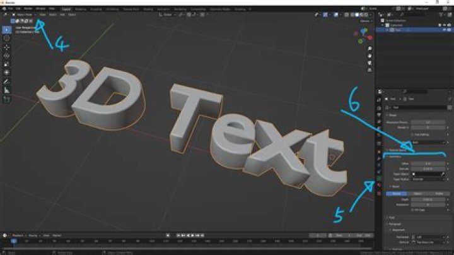Hide the Text object in the outliner
Viewport: 454px width, 255px height.
point(442,30)
